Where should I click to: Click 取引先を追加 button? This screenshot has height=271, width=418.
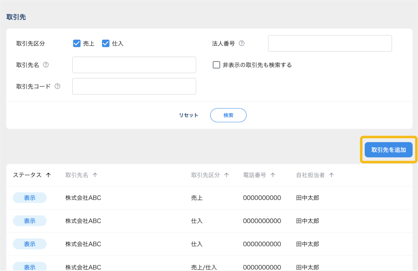pyautogui.click(x=388, y=150)
